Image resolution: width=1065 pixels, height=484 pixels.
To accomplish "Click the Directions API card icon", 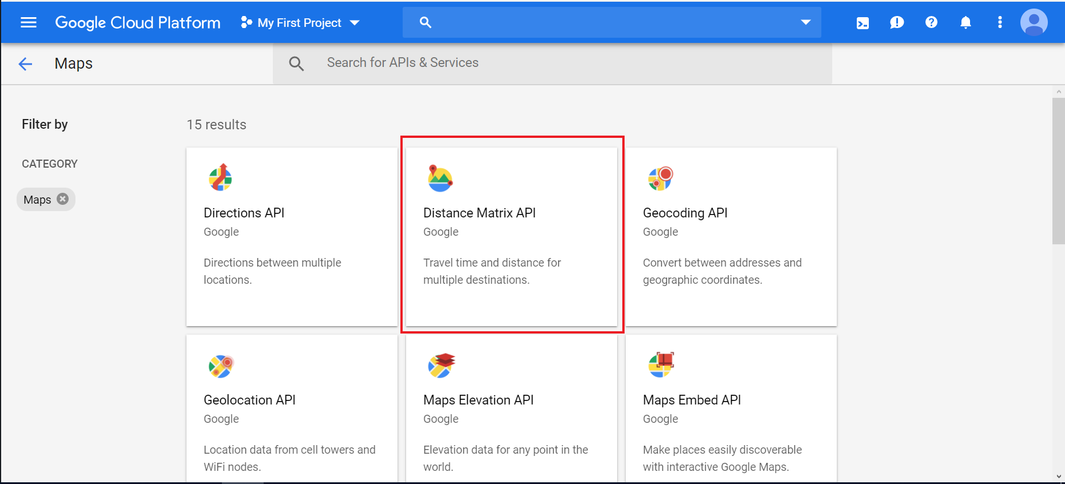I will pyautogui.click(x=220, y=177).
